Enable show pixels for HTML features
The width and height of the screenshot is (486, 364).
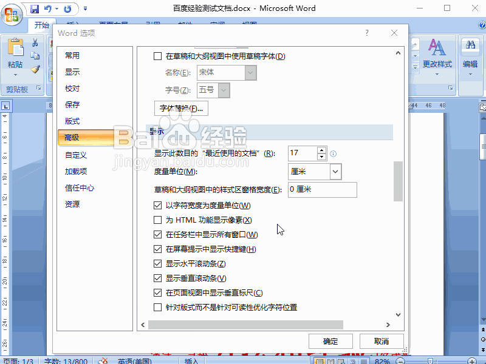pos(158,220)
